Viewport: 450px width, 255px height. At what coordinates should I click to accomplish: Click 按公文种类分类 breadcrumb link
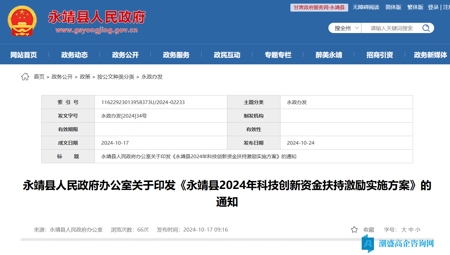click(x=116, y=77)
